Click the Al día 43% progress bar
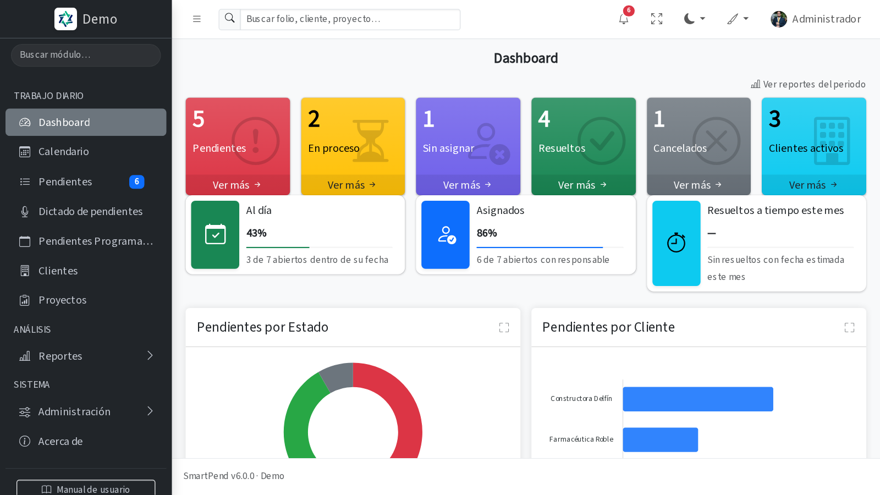Screen dimensions: 880x495 pos(319,248)
